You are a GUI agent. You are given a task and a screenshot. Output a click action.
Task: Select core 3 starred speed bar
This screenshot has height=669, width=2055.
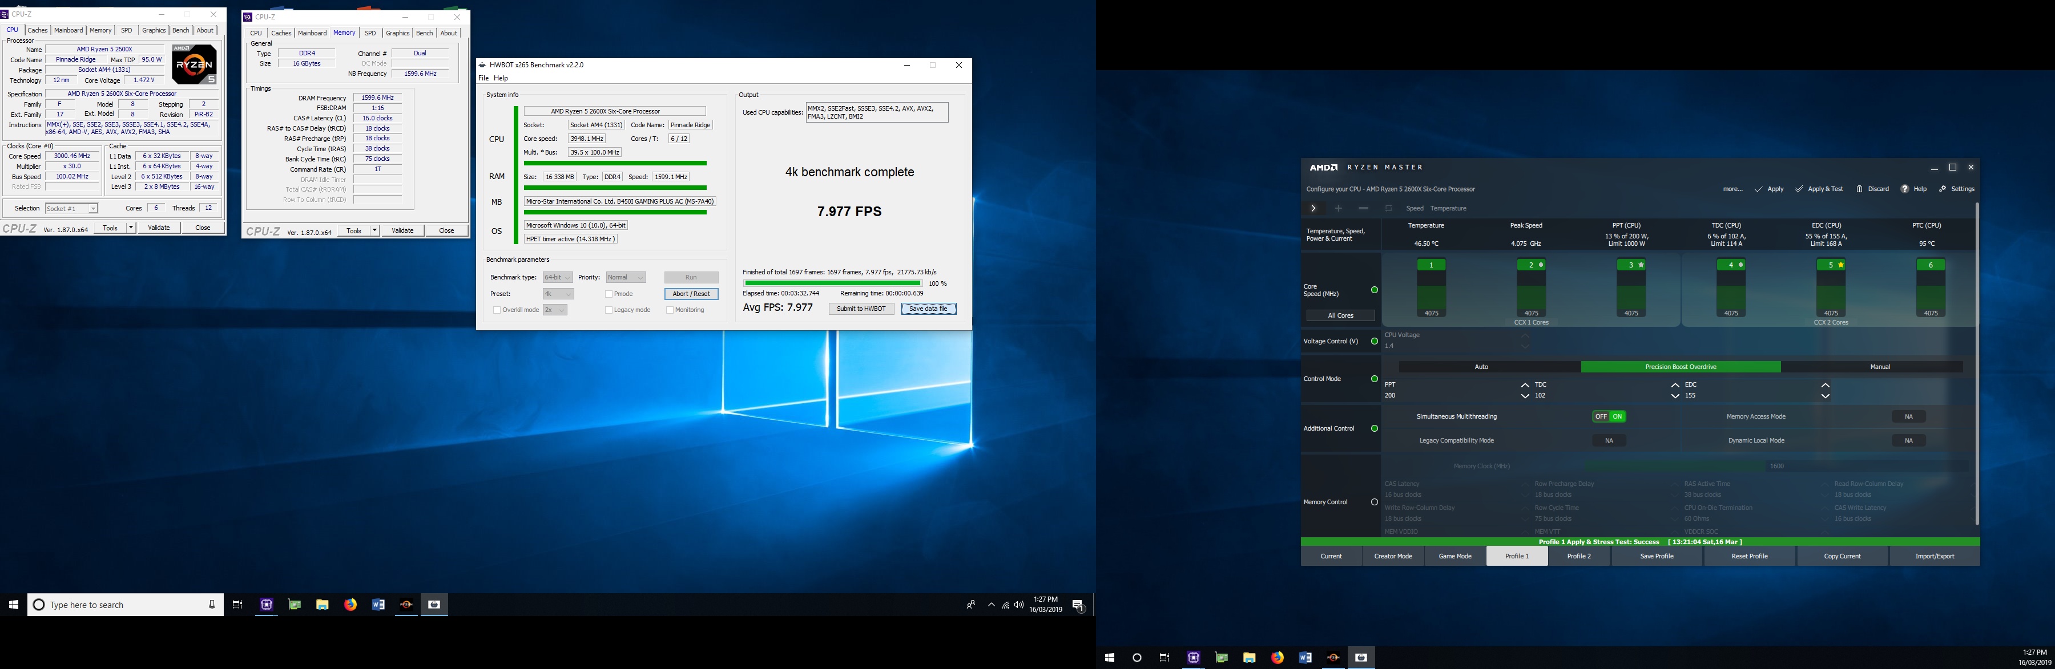pos(1631,288)
